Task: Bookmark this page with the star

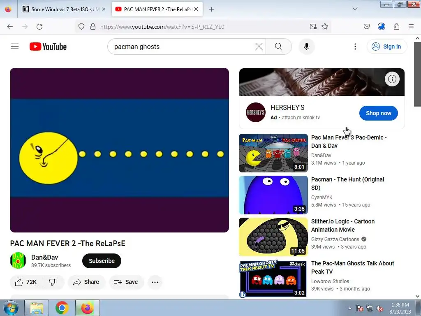Action: click(x=325, y=27)
